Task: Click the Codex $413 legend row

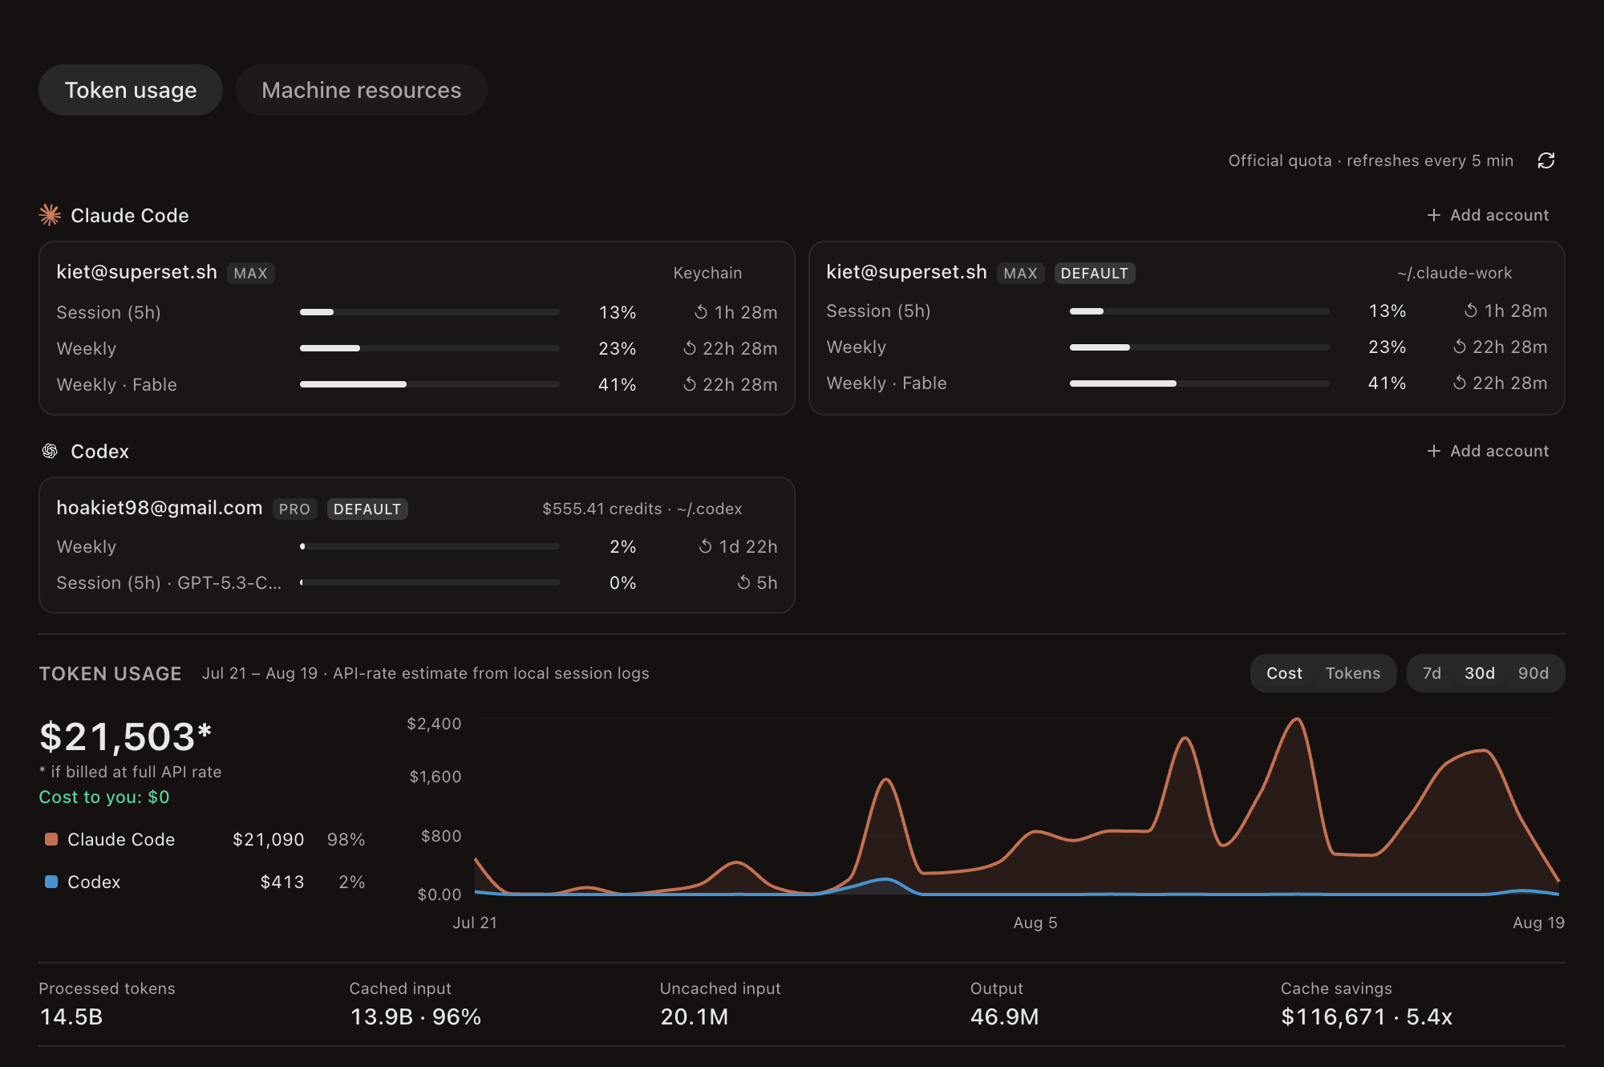Action: (x=205, y=882)
